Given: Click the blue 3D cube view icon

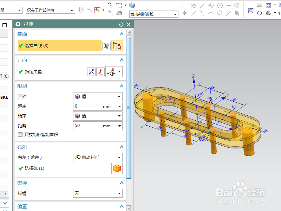Looking at the screenshot, I should (132, 5).
